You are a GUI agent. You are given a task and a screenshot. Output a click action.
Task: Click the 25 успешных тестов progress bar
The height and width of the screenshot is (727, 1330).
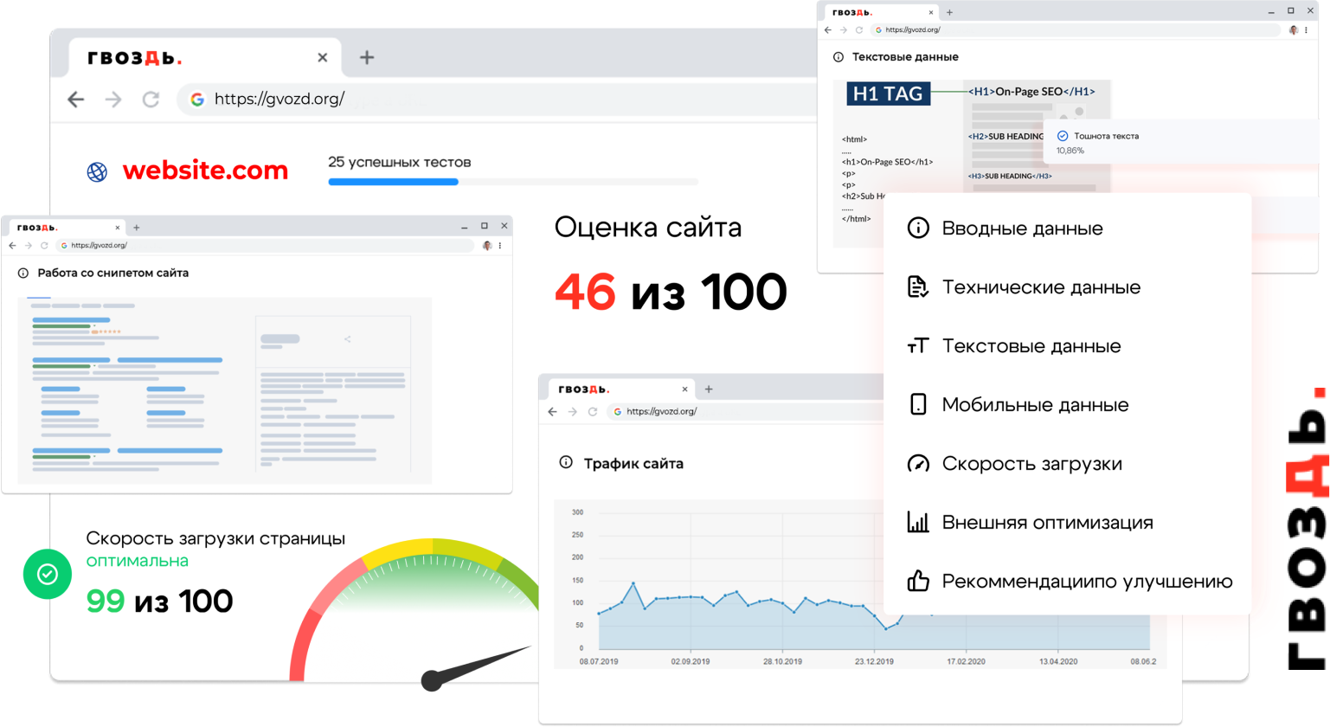[x=513, y=182]
